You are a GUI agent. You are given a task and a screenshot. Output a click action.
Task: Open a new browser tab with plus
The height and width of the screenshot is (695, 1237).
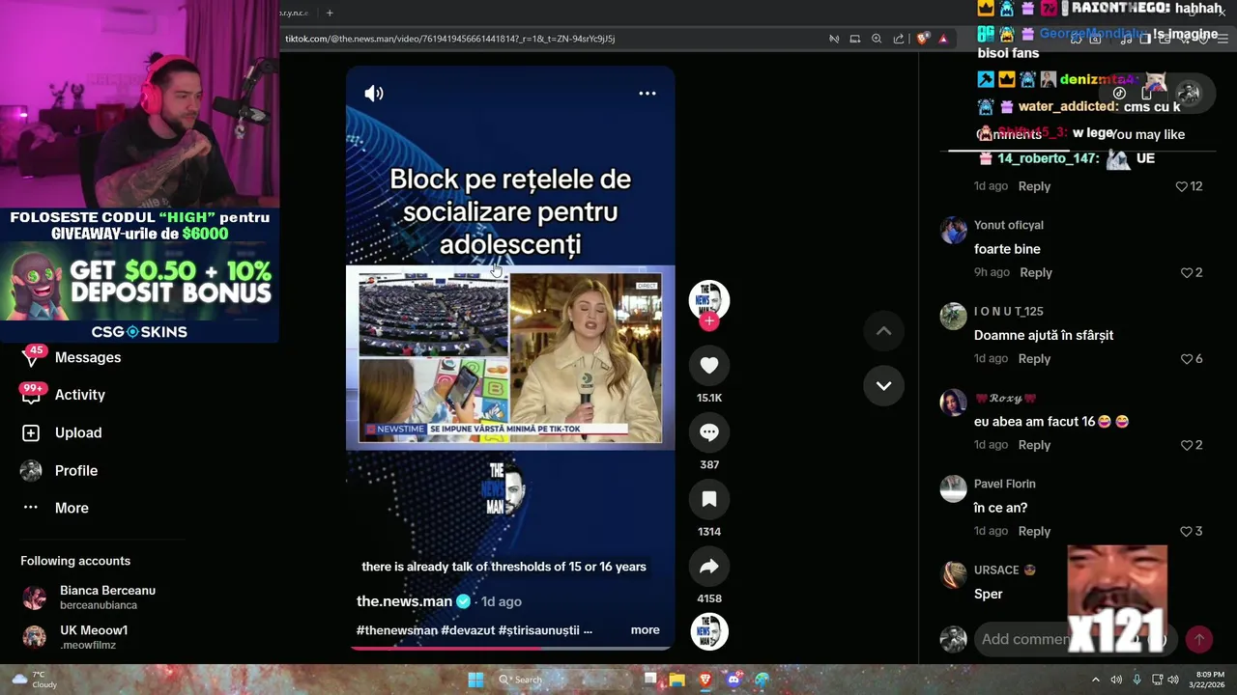(x=330, y=13)
